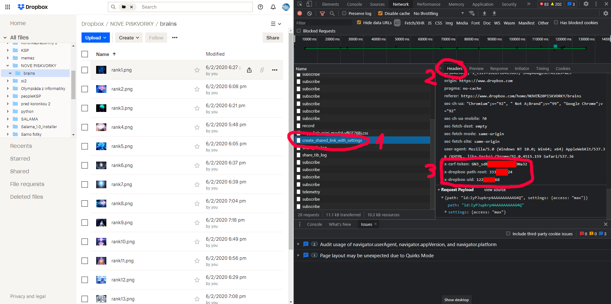This screenshot has height=304, width=611.
Task: Open the notifications bell icon
Action: tap(273, 7)
